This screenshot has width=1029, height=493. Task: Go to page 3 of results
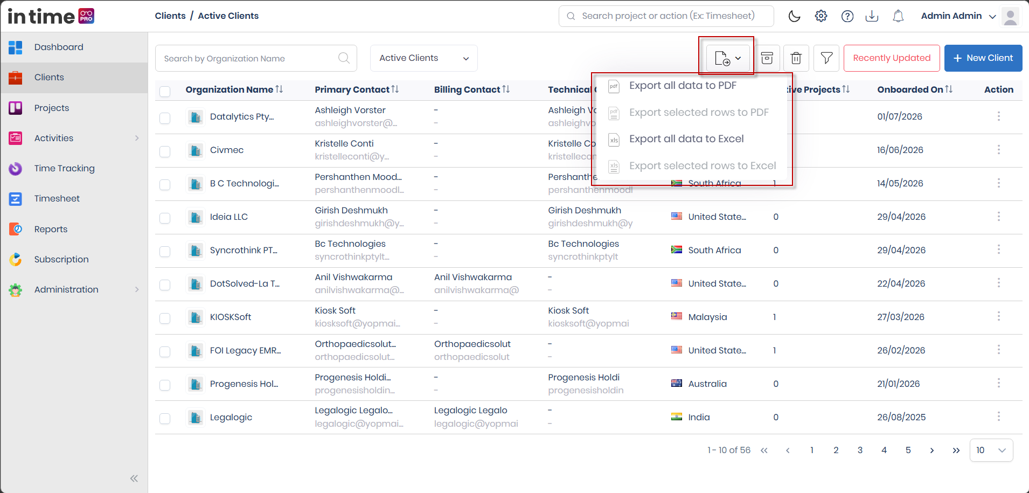[860, 450]
